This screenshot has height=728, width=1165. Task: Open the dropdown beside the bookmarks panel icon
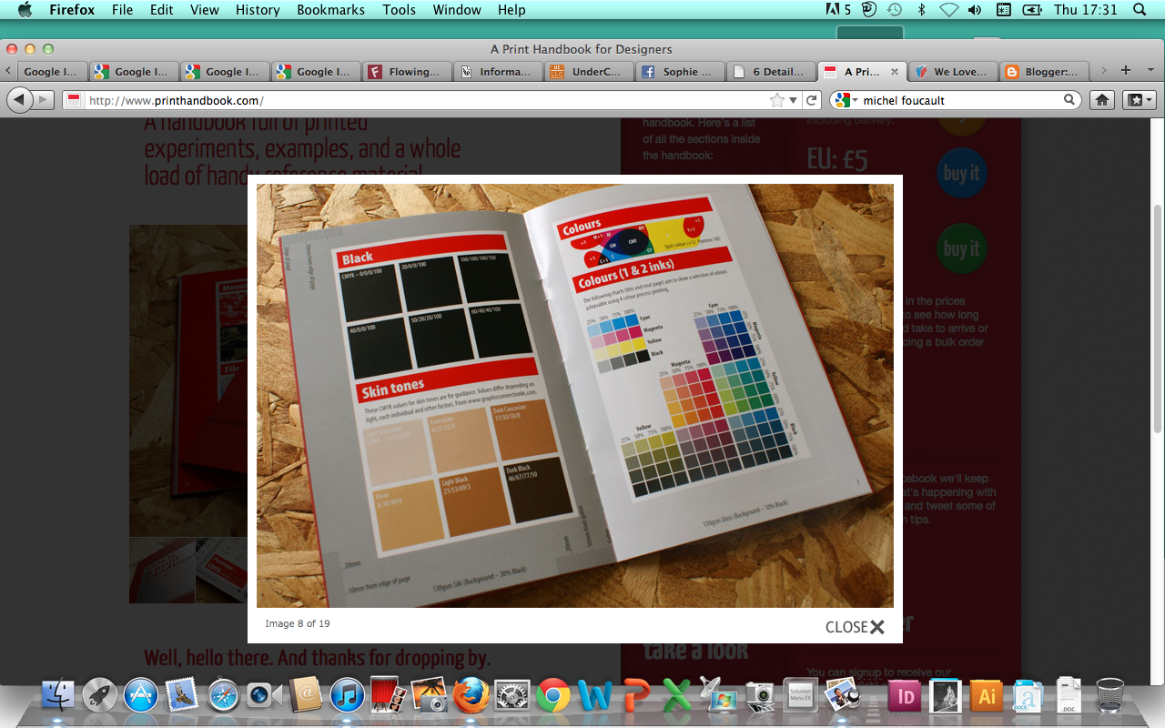coord(1148,100)
